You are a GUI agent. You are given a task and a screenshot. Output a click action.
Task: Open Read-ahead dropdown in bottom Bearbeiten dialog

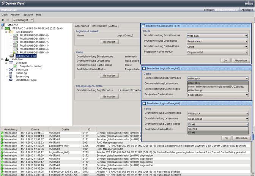(218, 119)
